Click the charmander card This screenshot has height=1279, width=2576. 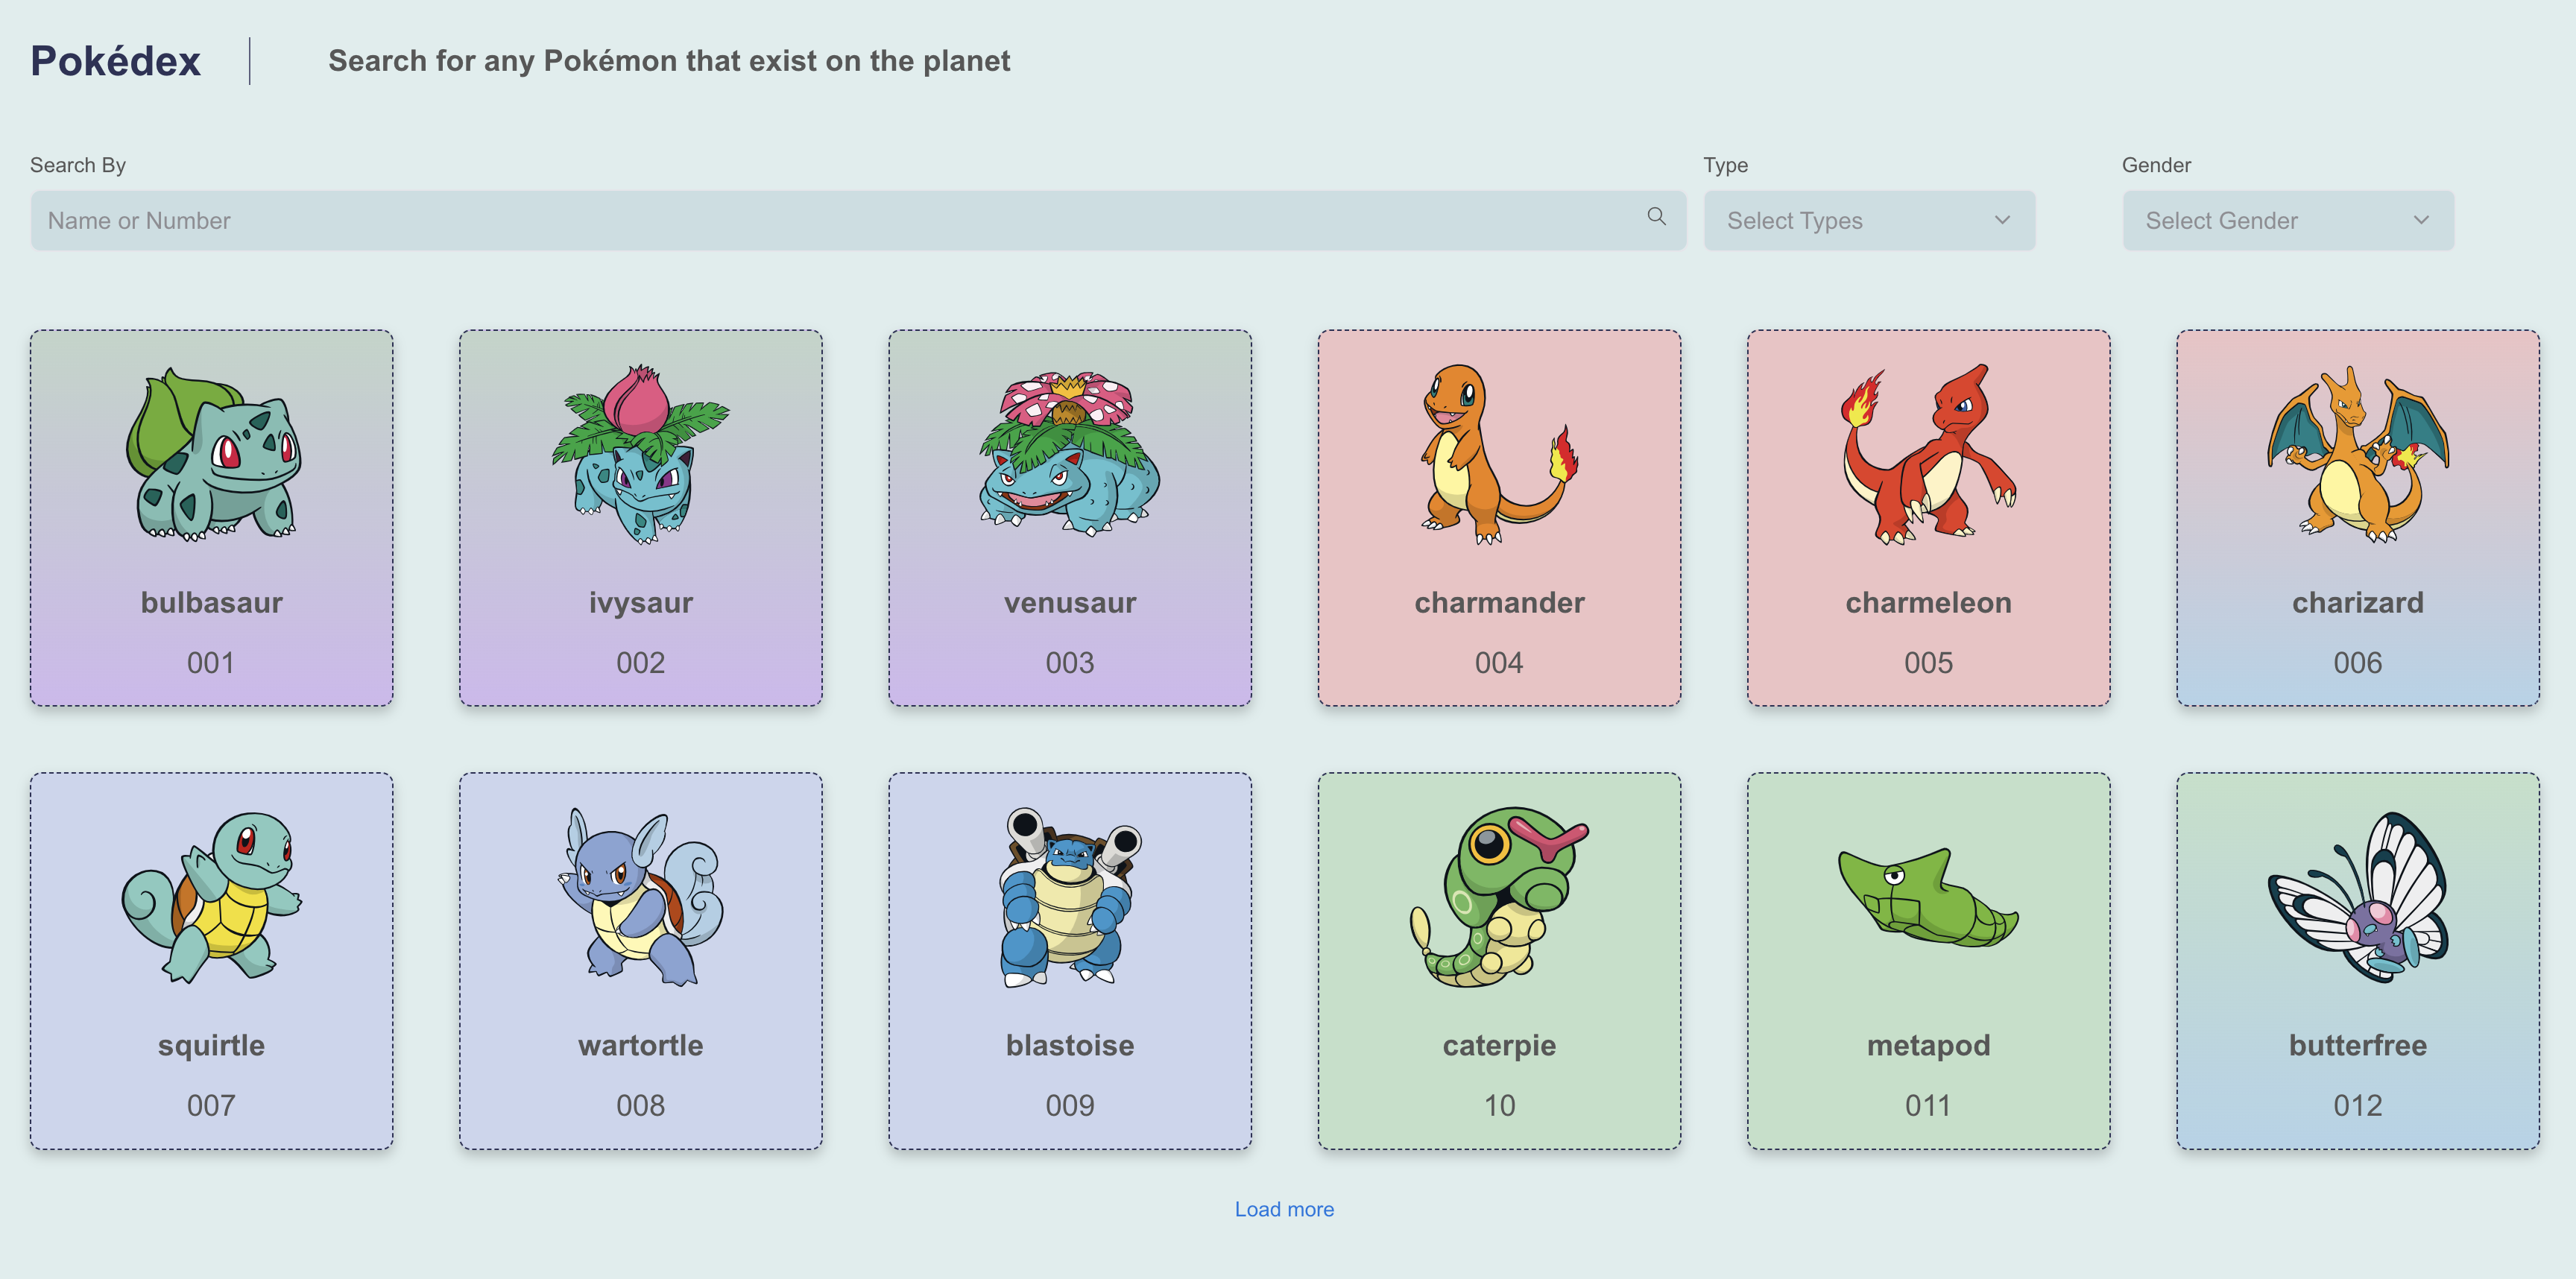pos(1499,518)
